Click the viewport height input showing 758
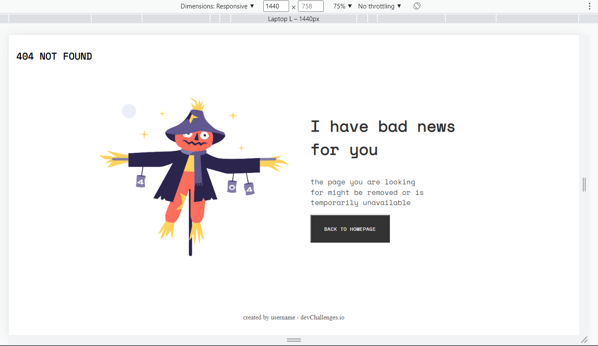The width and height of the screenshot is (598, 346). [311, 6]
